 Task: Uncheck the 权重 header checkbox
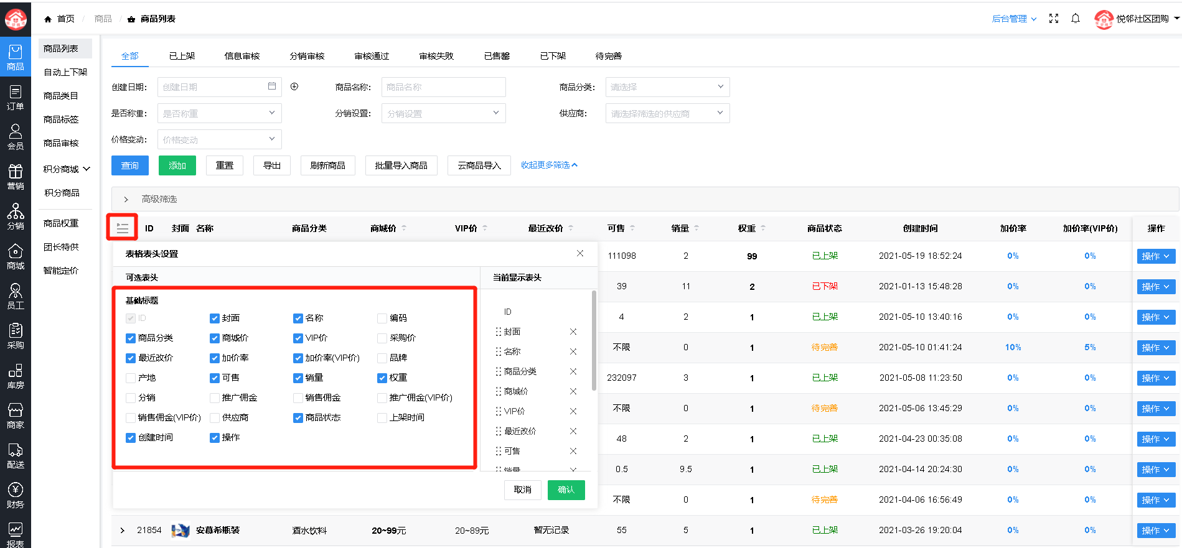(382, 378)
